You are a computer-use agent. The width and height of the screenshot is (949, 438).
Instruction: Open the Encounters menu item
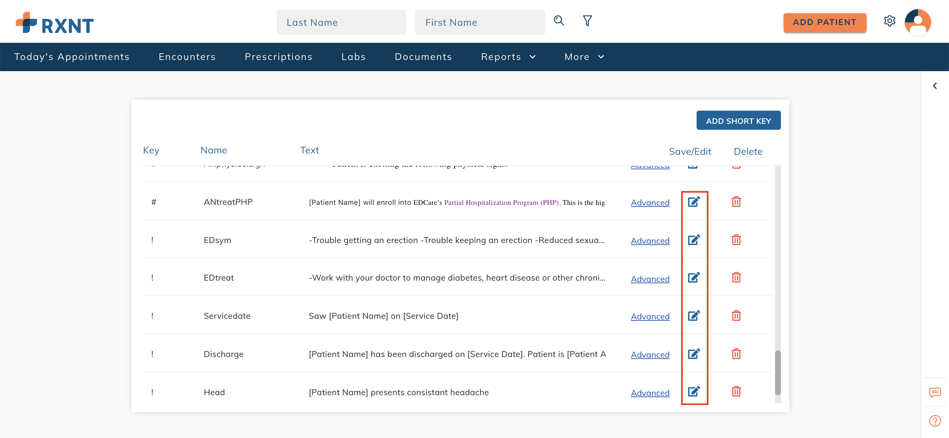pyautogui.click(x=187, y=57)
